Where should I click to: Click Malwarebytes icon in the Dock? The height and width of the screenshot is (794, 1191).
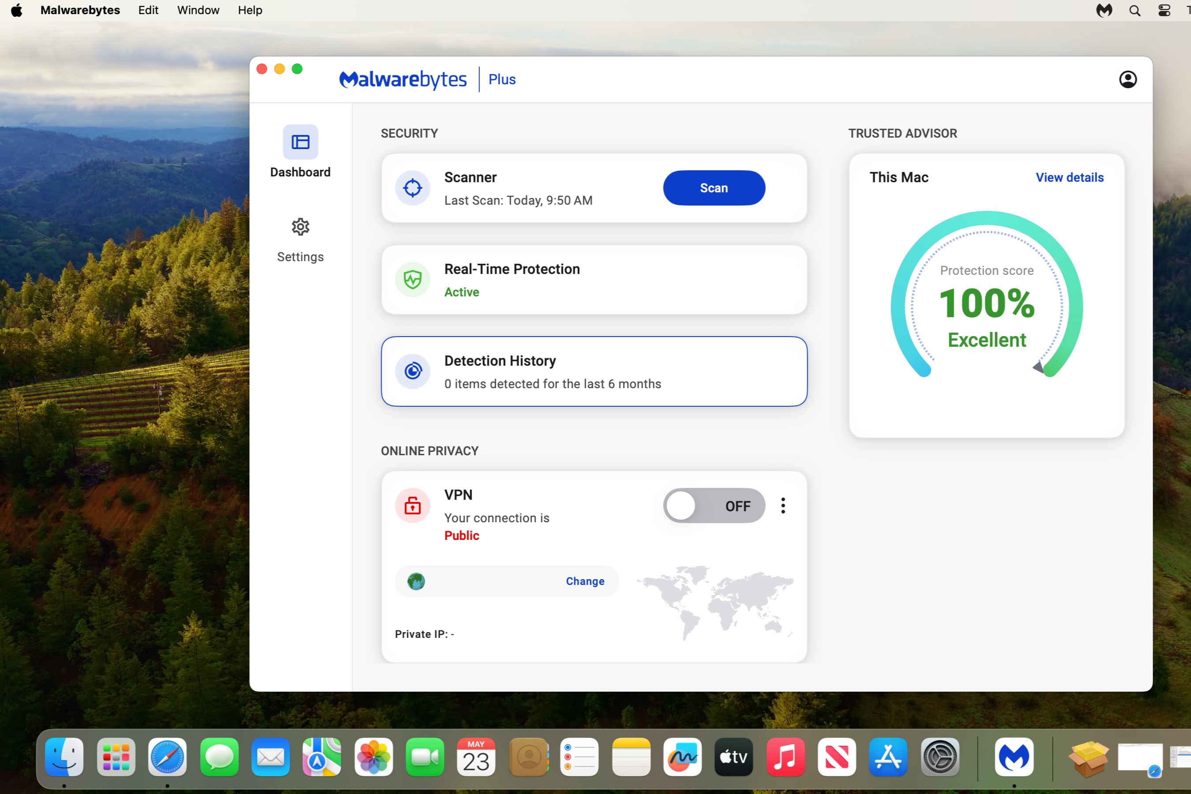(x=1014, y=757)
